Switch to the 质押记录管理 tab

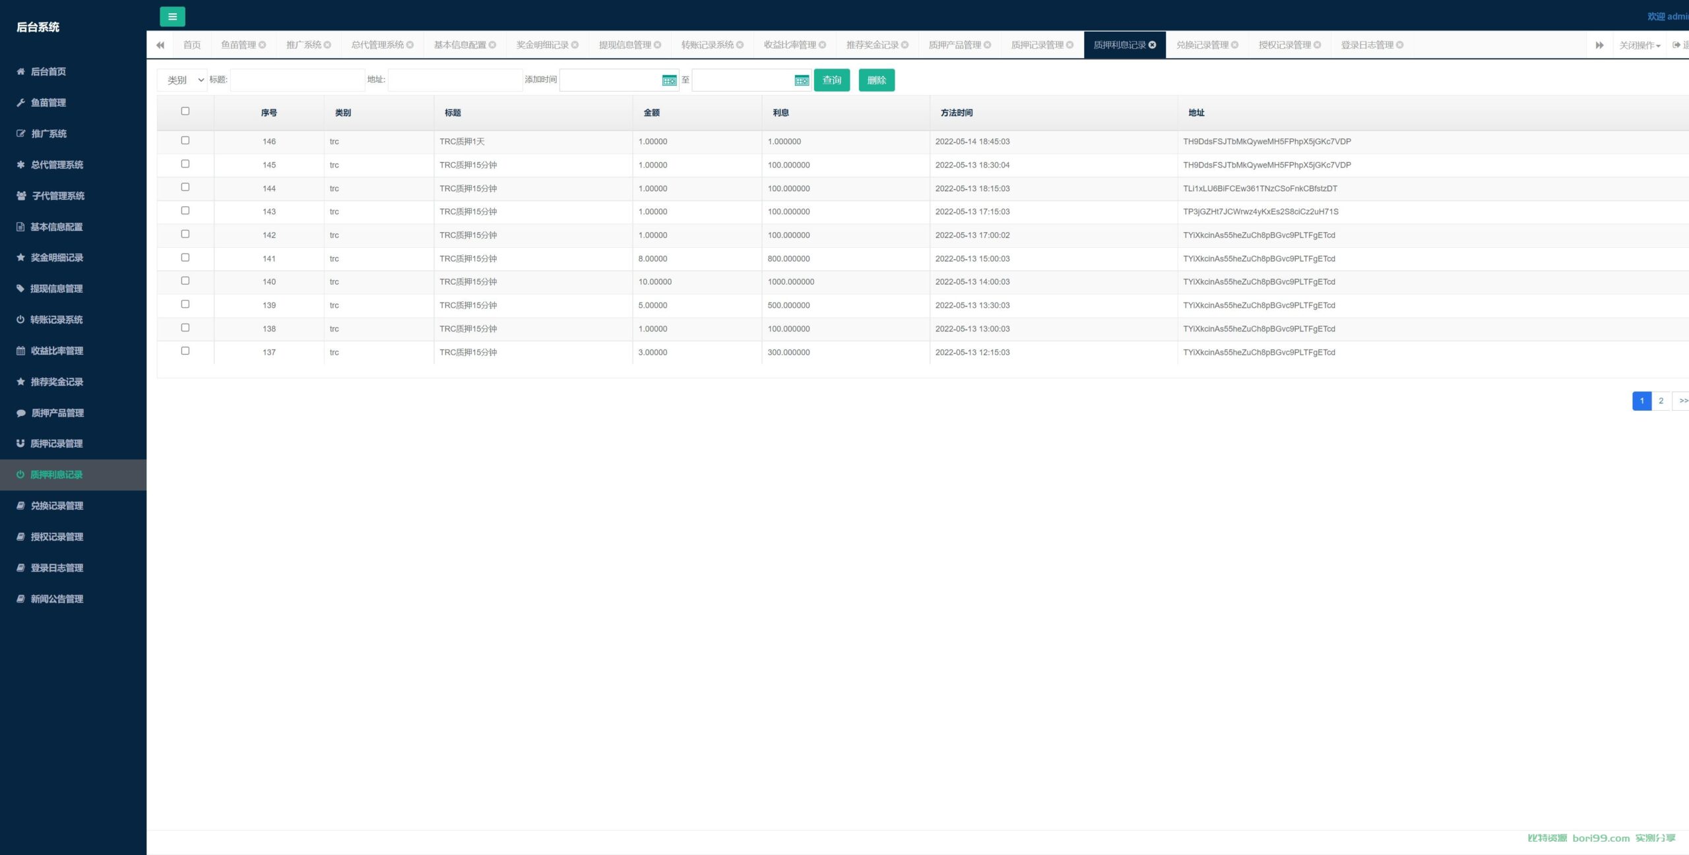coord(1042,45)
